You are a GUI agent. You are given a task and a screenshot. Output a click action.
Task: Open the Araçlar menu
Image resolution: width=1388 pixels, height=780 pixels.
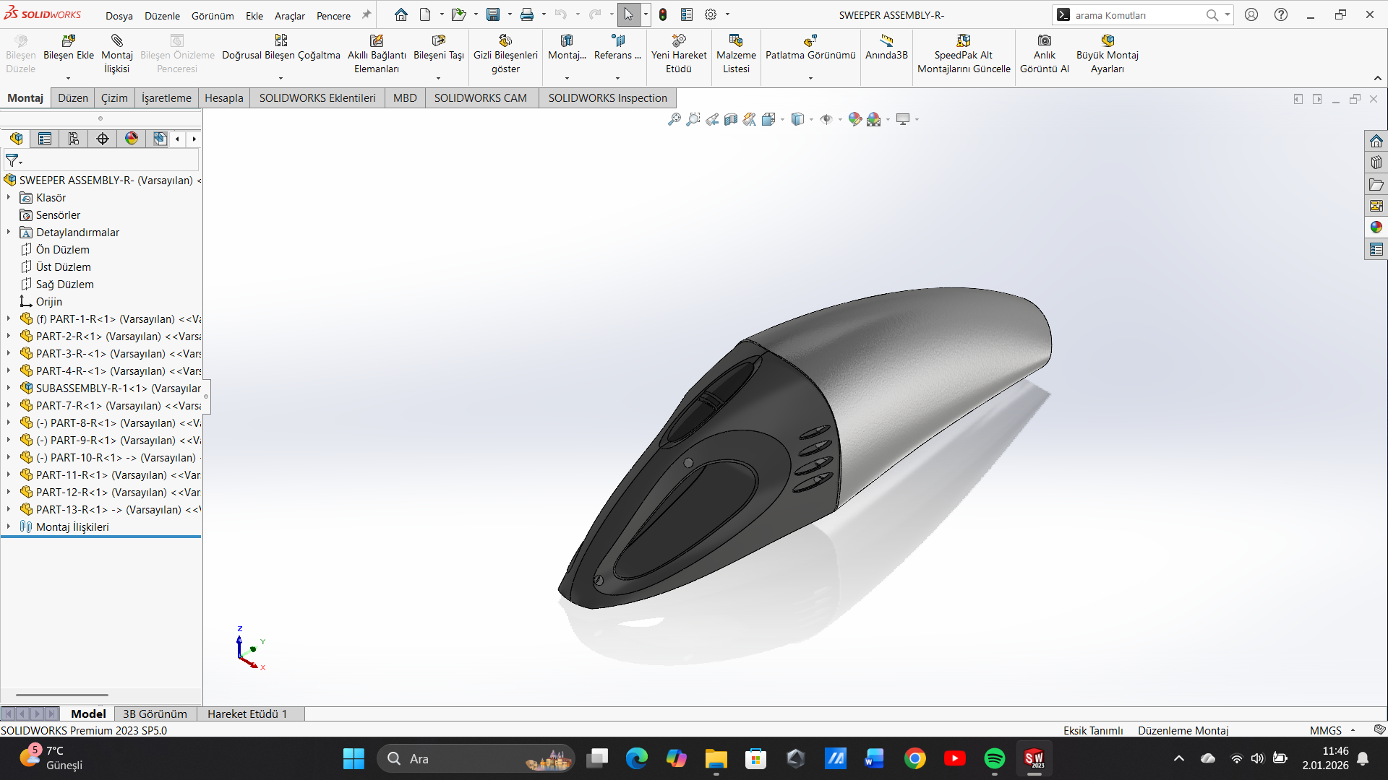[x=289, y=15]
